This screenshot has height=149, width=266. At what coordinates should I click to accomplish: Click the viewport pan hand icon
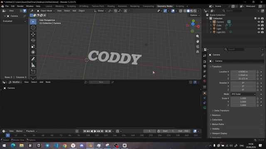coord(197,41)
